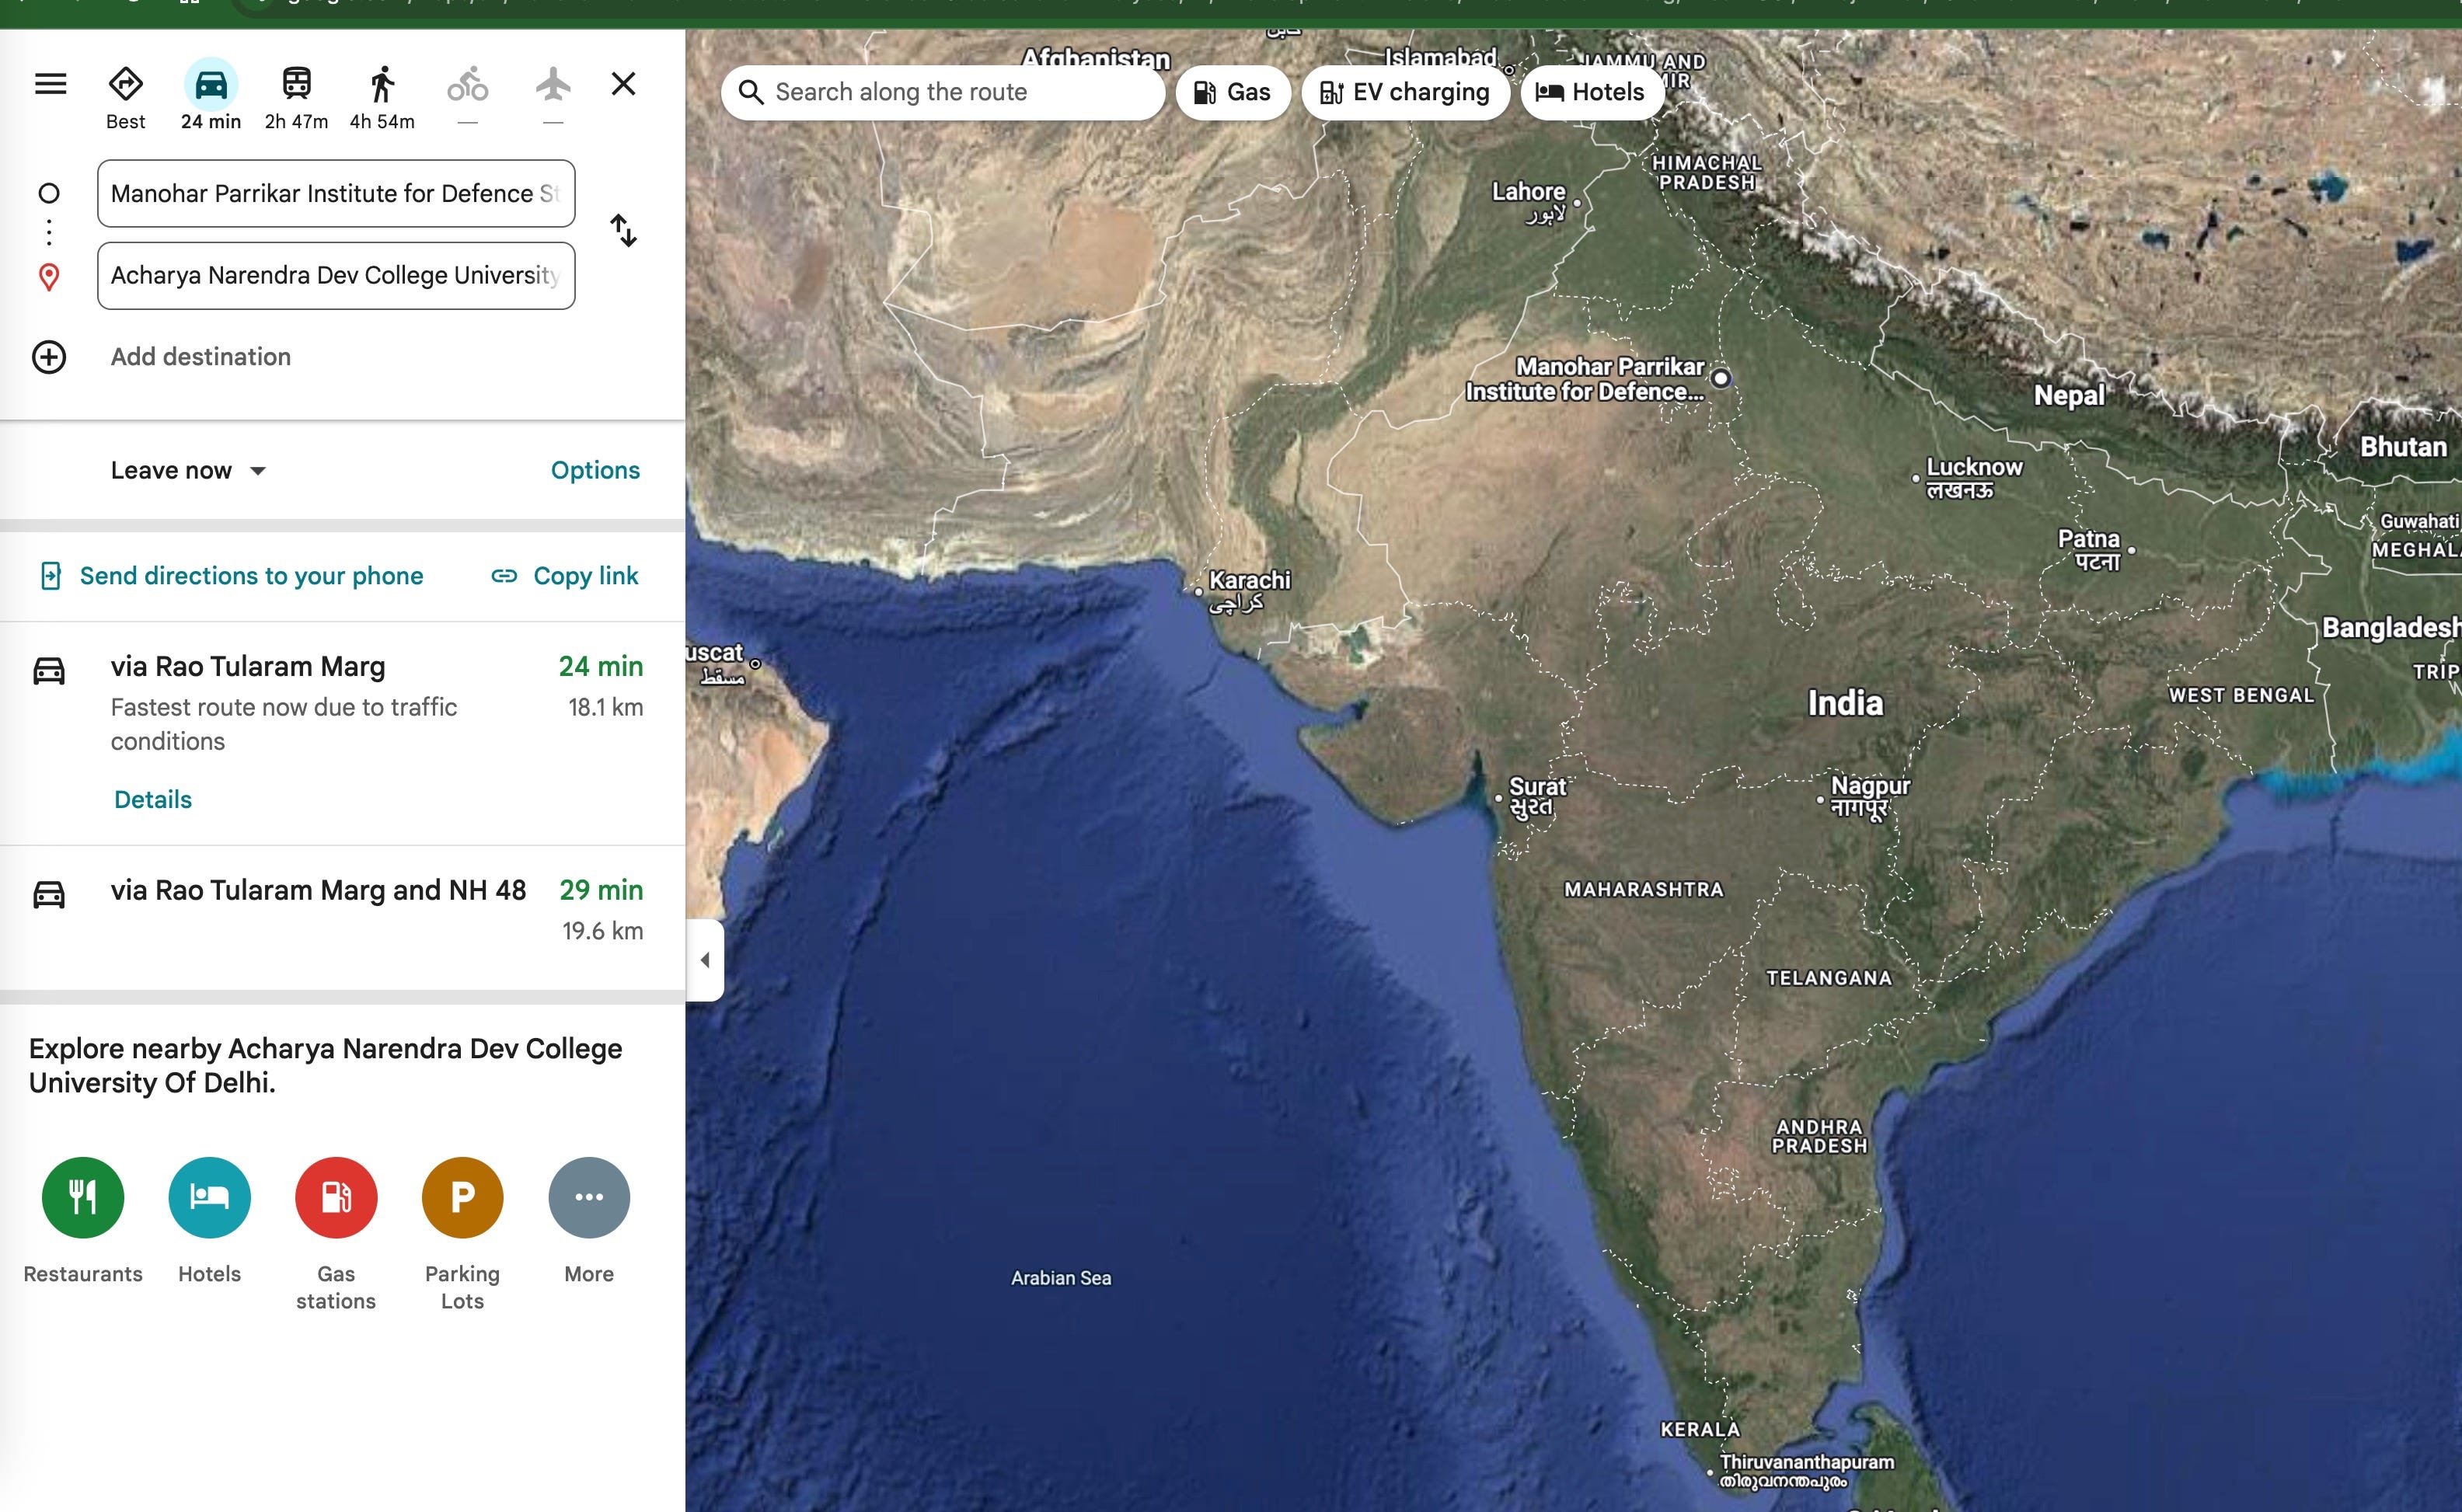Click the India country label
The width and height of the screenshot is (2462, 1512).
[x=1845, y=703]
